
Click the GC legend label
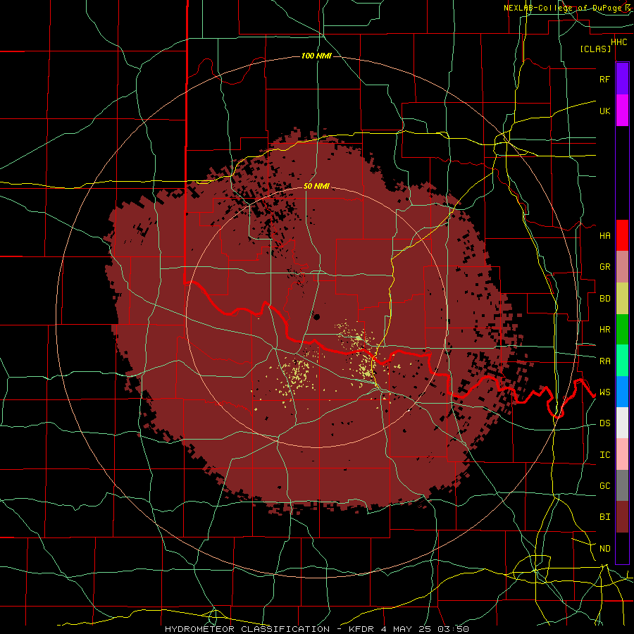pos(604,485)
